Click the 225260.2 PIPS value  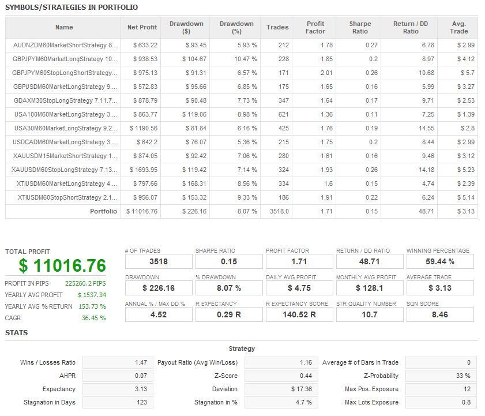tap(85, 283)
